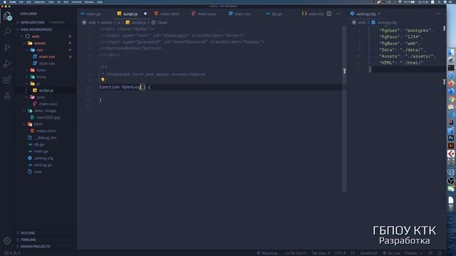Open the Testing flask view

click(7, 95)
